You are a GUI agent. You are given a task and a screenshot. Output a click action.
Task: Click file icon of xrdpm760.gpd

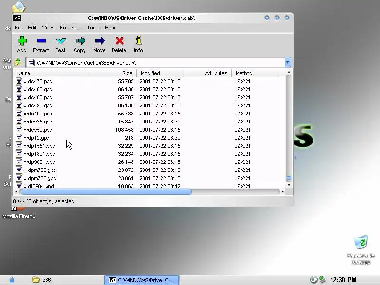click(x=19, y=178)
